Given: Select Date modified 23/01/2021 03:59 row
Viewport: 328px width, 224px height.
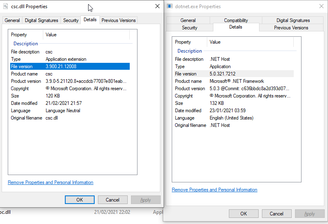Looking at the screenshot, I should [234, 111].
